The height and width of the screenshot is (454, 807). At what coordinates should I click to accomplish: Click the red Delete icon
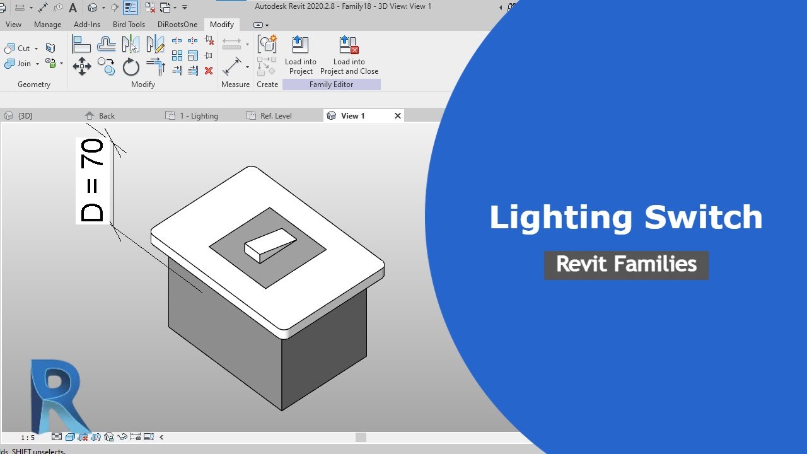[209, 71]
